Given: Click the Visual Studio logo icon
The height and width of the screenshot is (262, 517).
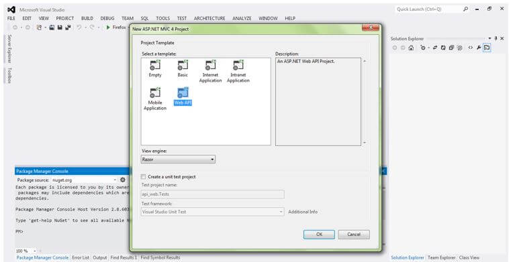Looking at the screenshot, I should click(x=11, y=9).
